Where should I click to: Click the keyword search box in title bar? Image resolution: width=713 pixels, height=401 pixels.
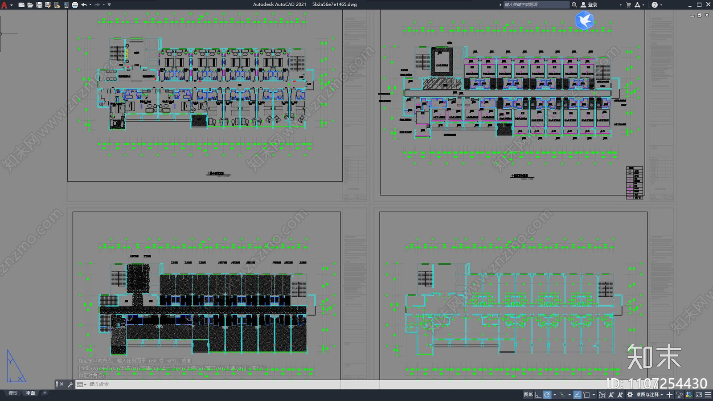point(535,5)
